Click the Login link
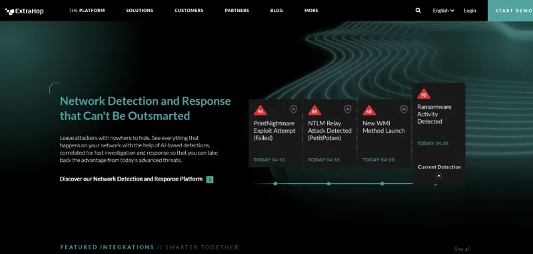The height and width of the screenshot is (254, 533). click(470, 11)
